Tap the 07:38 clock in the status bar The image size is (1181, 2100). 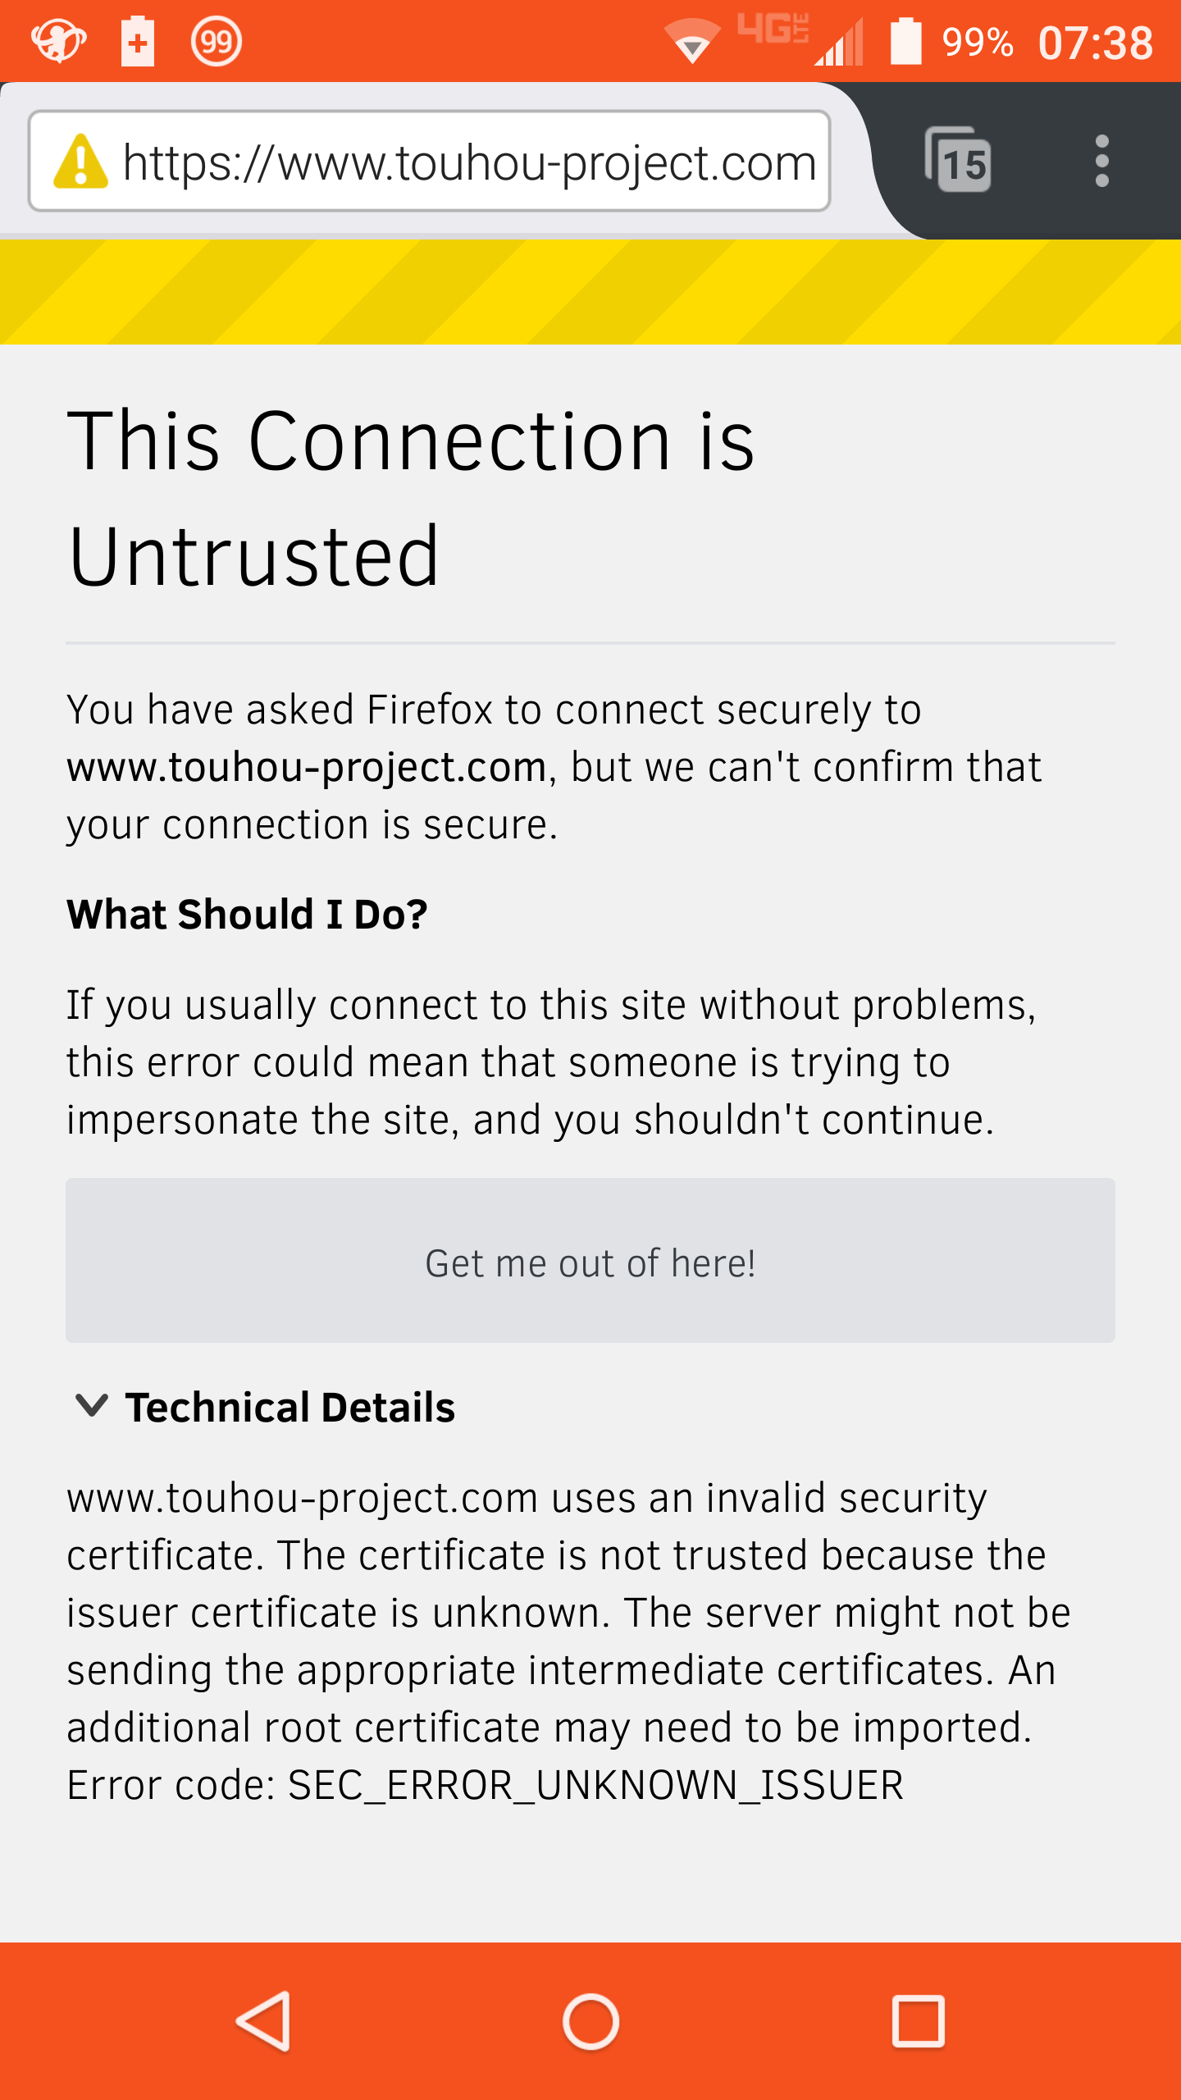coord(1095,43)
